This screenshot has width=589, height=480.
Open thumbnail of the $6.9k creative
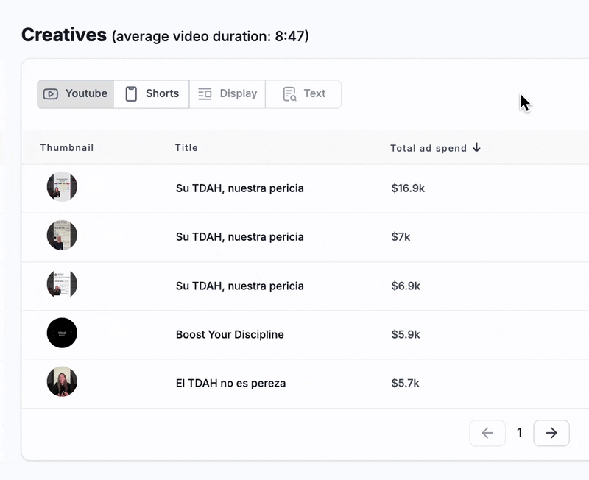point(62,284)
